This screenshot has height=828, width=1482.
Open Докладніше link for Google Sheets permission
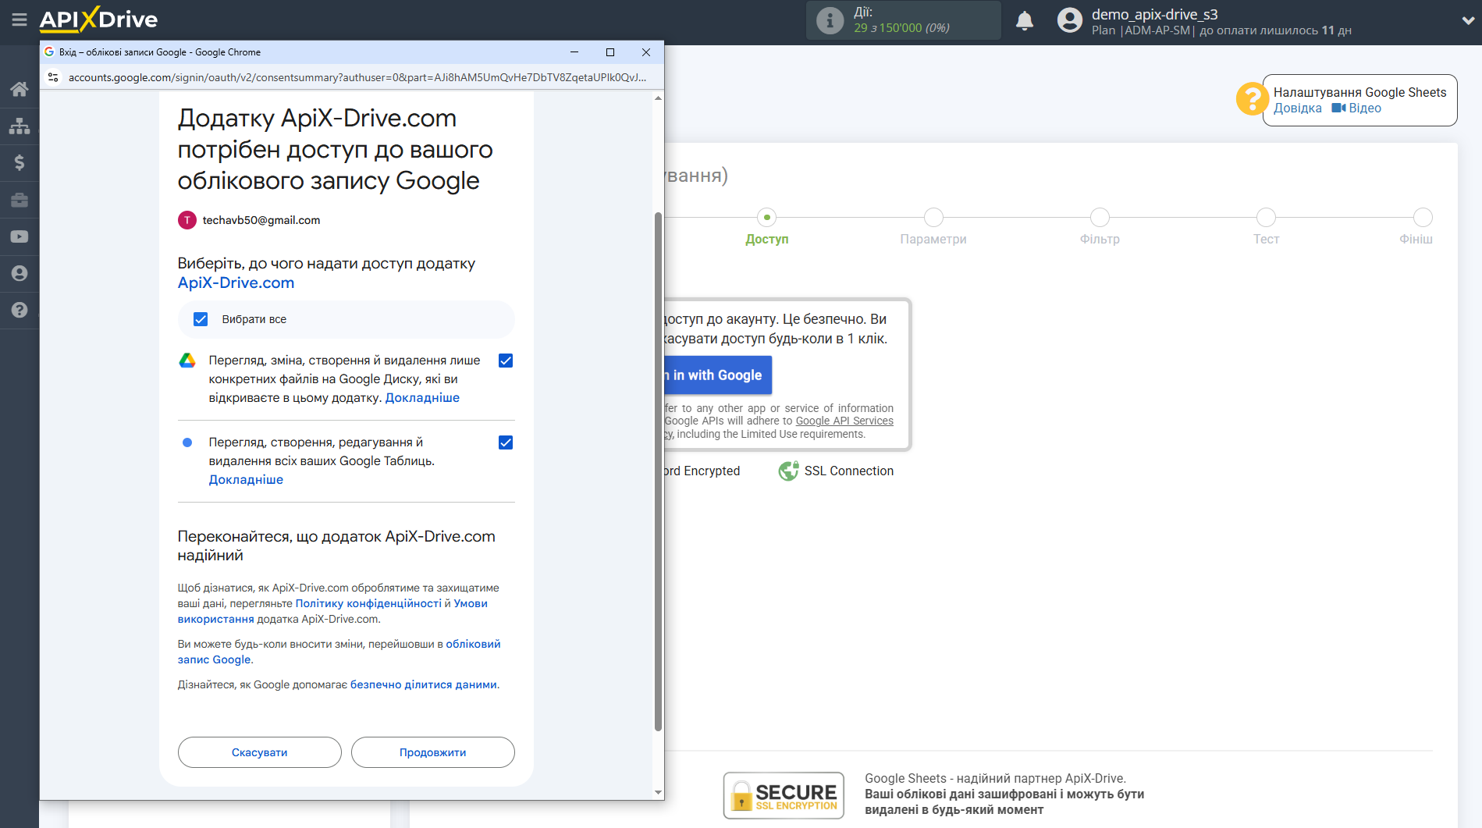pos(246,480)
